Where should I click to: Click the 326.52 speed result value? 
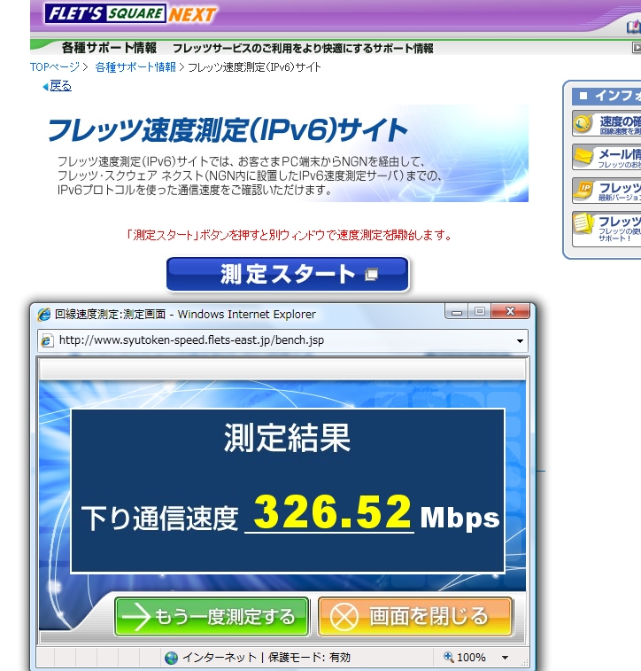(332, 511)
